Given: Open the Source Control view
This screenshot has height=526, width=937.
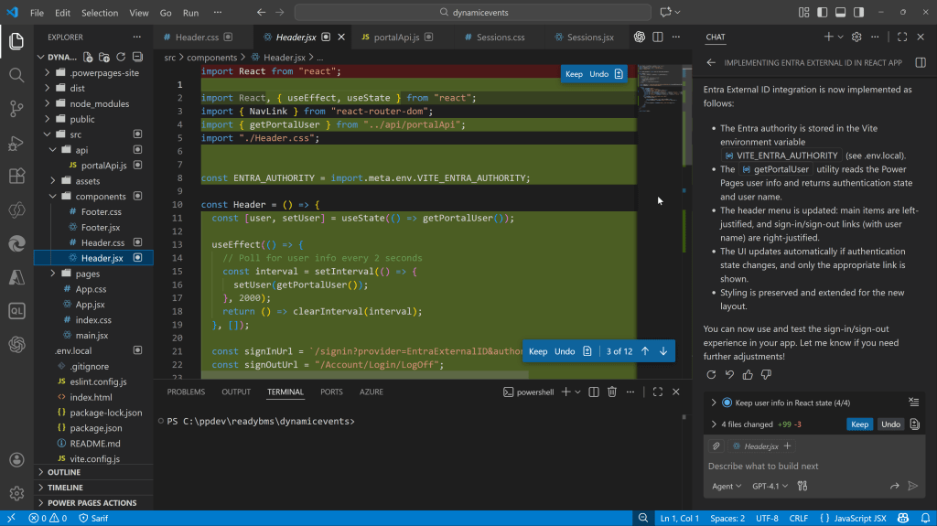Looking at the screenshot, I should pyautogui.click(x=16, y=108).
